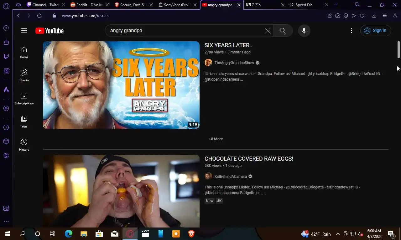401x240 pixels.
Task: Open the GX Corner gamepad icon
Action: [18, 5]
